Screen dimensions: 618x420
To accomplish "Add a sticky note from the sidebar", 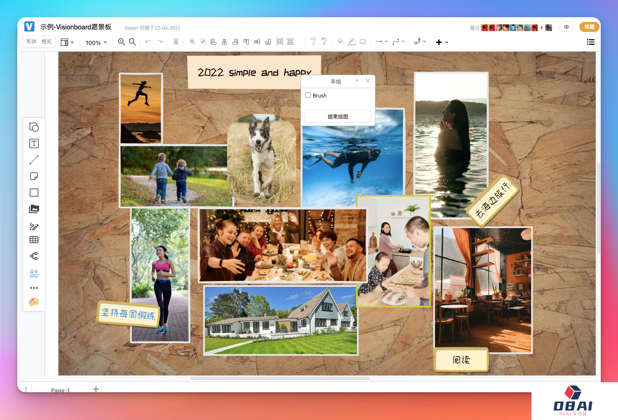I will click(x=34, y=176).
